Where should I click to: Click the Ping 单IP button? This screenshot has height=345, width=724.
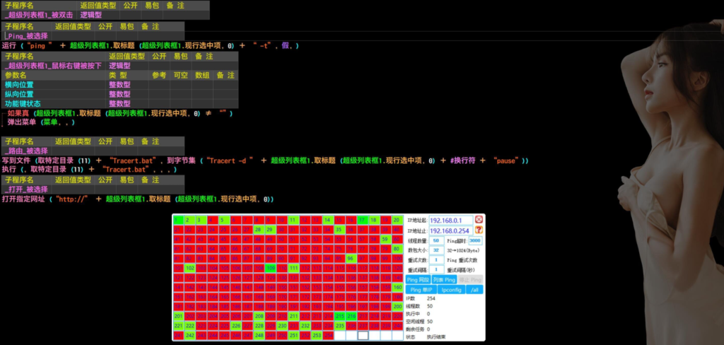(421, 290)
